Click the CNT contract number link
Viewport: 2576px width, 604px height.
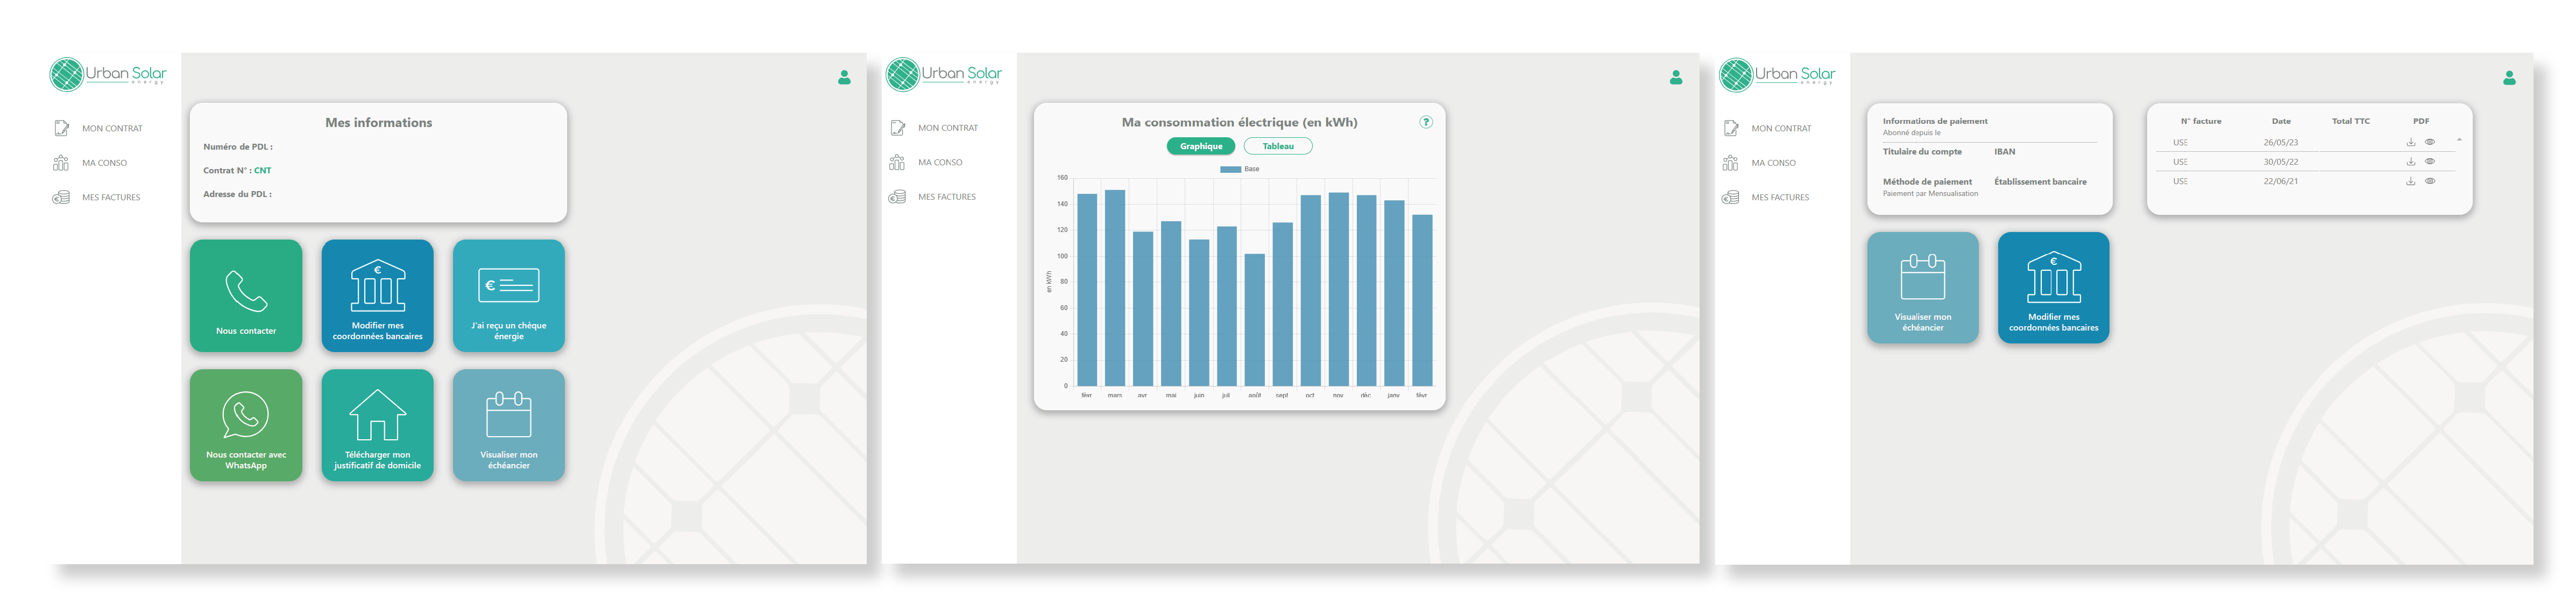tap(262, 170)
